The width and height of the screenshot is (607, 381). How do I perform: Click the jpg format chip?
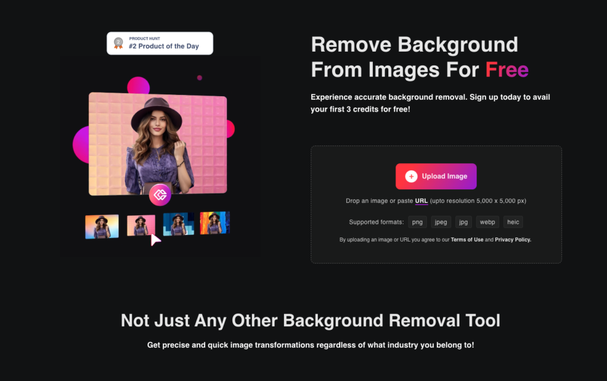(x=463, y=221)
